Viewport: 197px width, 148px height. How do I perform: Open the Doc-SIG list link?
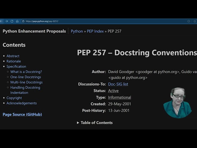(x=118, y=84)
